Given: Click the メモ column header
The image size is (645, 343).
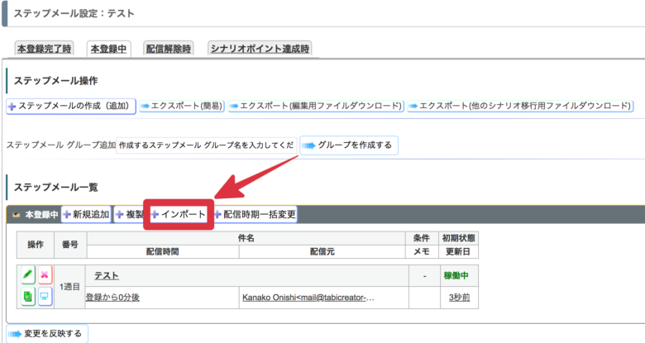Looking at the screenshot, I should pos(422,252).
